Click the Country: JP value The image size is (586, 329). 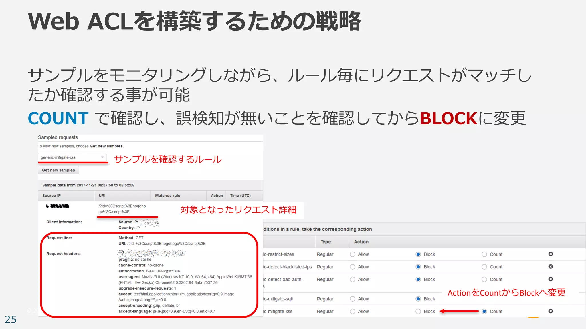tap(129, 228)
